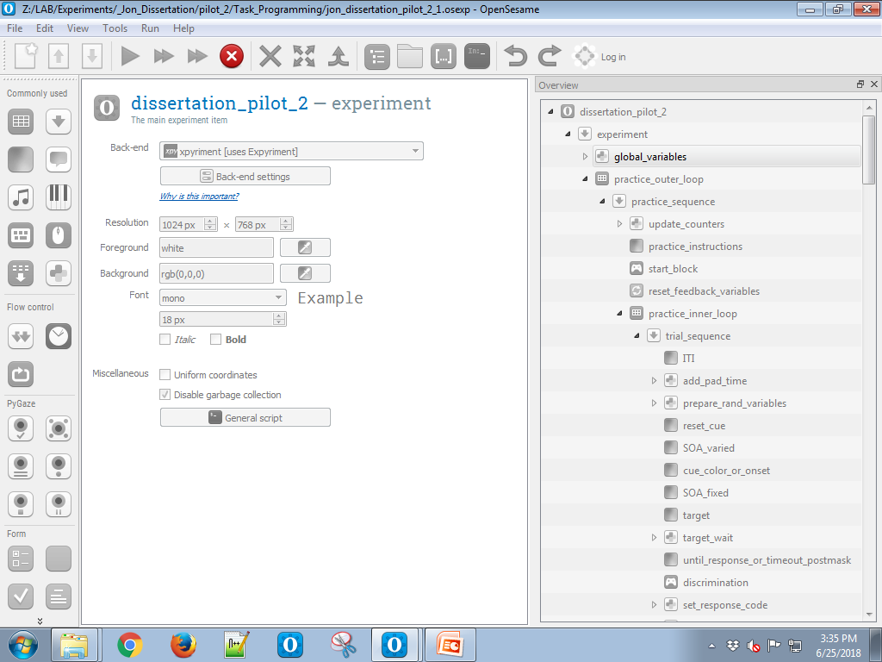Select the keyboard response item icon

click(21, 235)
